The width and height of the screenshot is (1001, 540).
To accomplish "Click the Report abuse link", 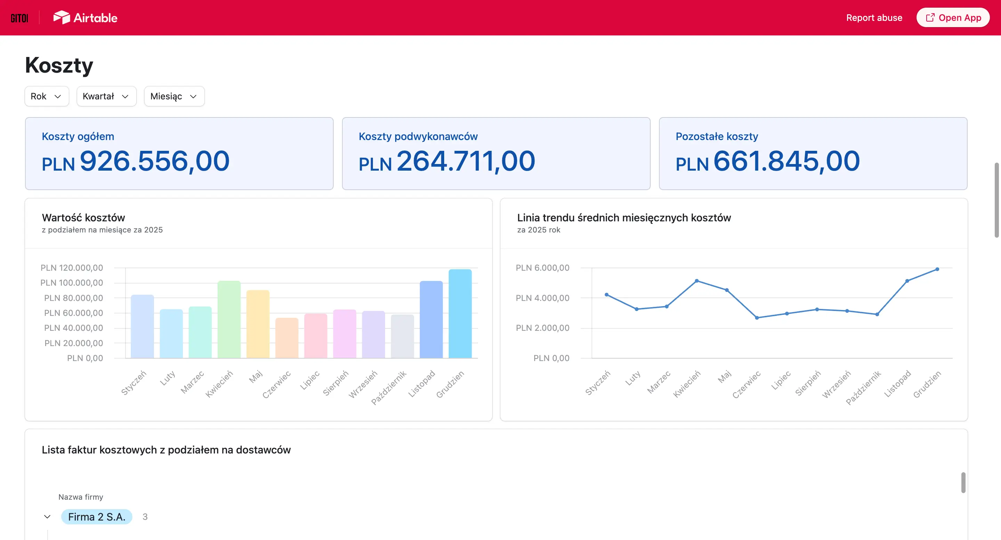I will [874, 17].
